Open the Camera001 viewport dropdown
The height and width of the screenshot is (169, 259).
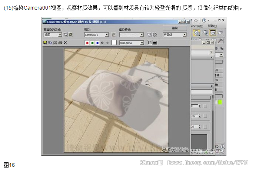96,35
